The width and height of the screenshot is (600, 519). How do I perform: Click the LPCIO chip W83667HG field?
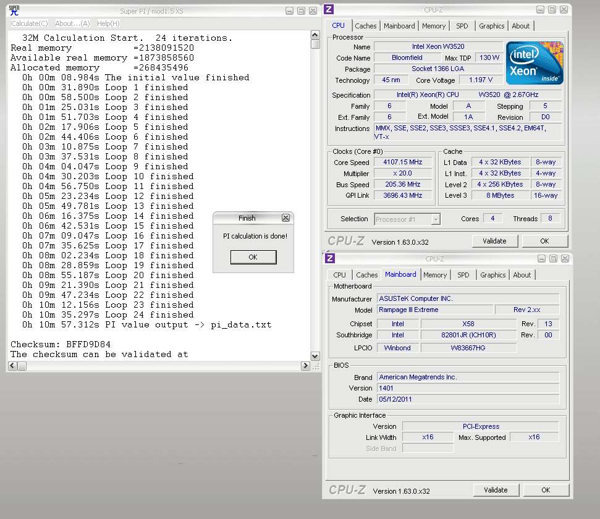[468, 348]
